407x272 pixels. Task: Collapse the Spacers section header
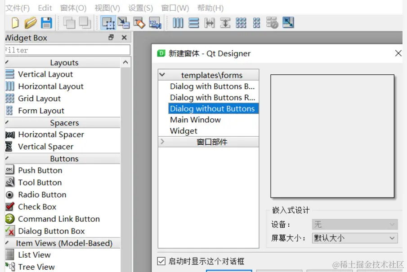[63, 122]
